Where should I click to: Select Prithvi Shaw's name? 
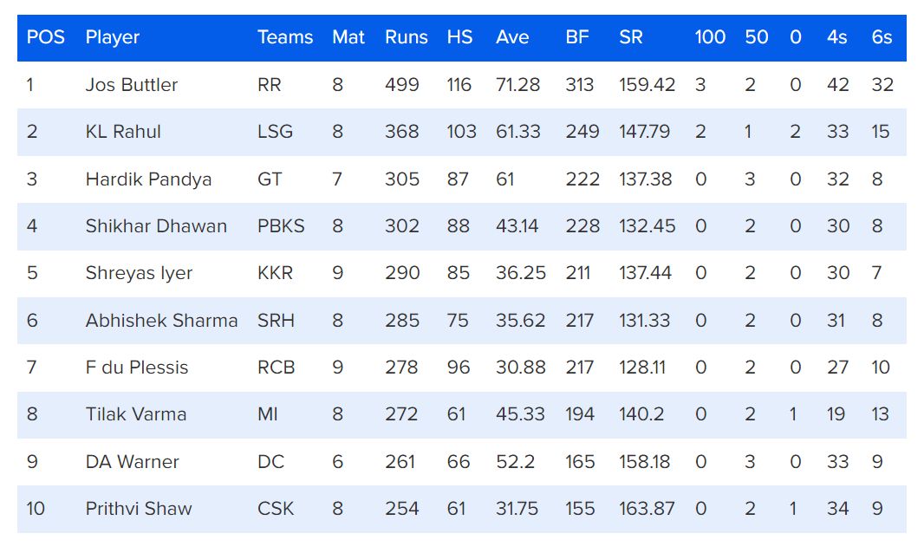pyautogui.click(x=139, y=508)
